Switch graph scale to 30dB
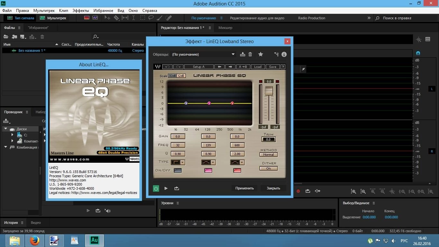 [173, 76]
